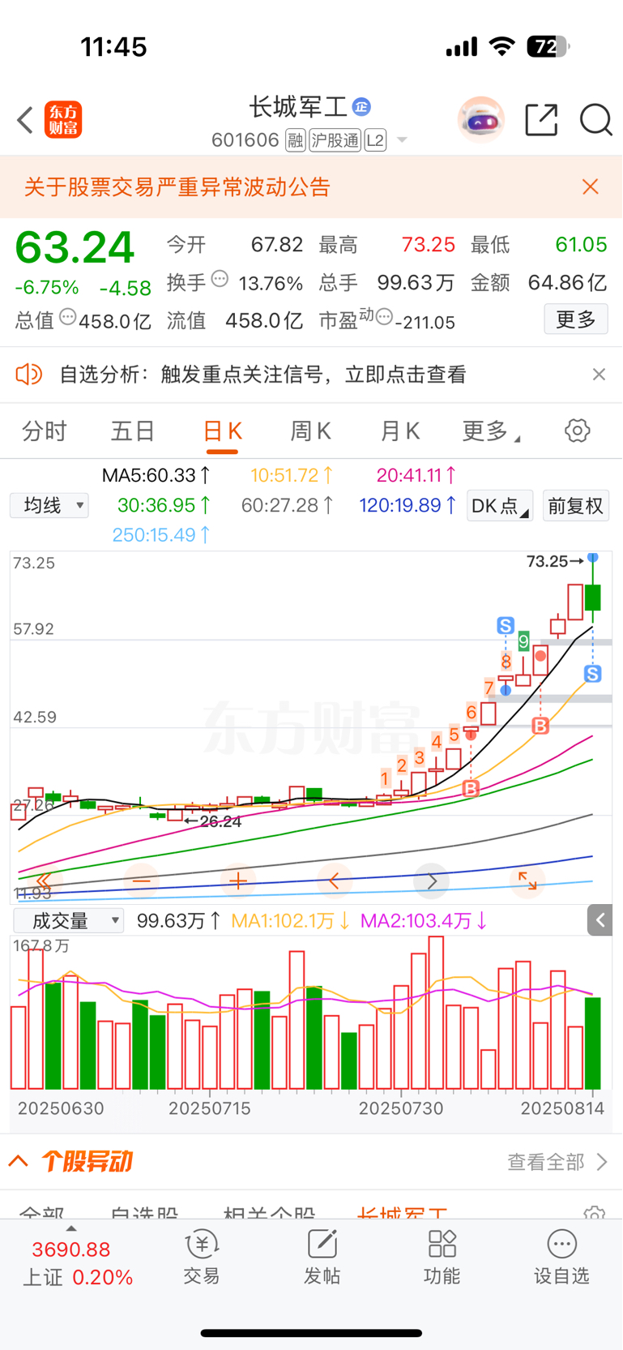The height and width of the screenshot is (1350, 623).
Task: Open the 均线 indicator dropdown
Action: pos(50,506)
